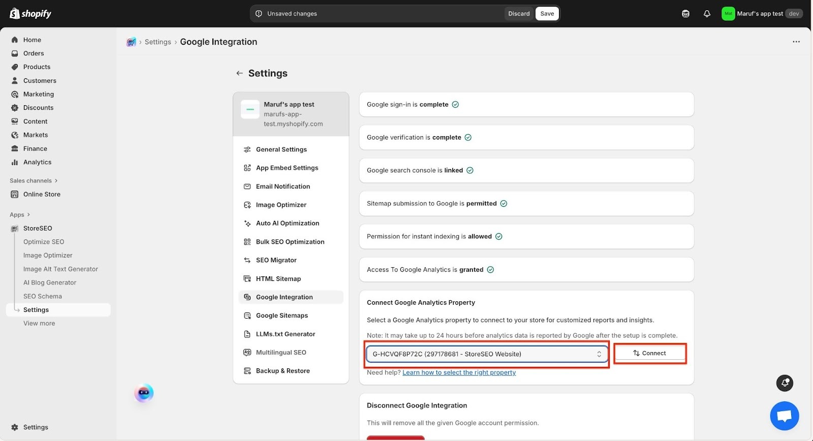813x441 pixels.
Task: Click the Image Optimizer icon
Action: point(247,205)
